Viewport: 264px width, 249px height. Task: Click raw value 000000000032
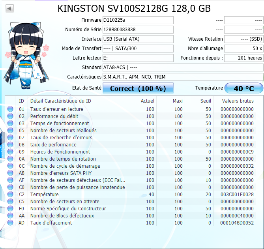point(237,166)
